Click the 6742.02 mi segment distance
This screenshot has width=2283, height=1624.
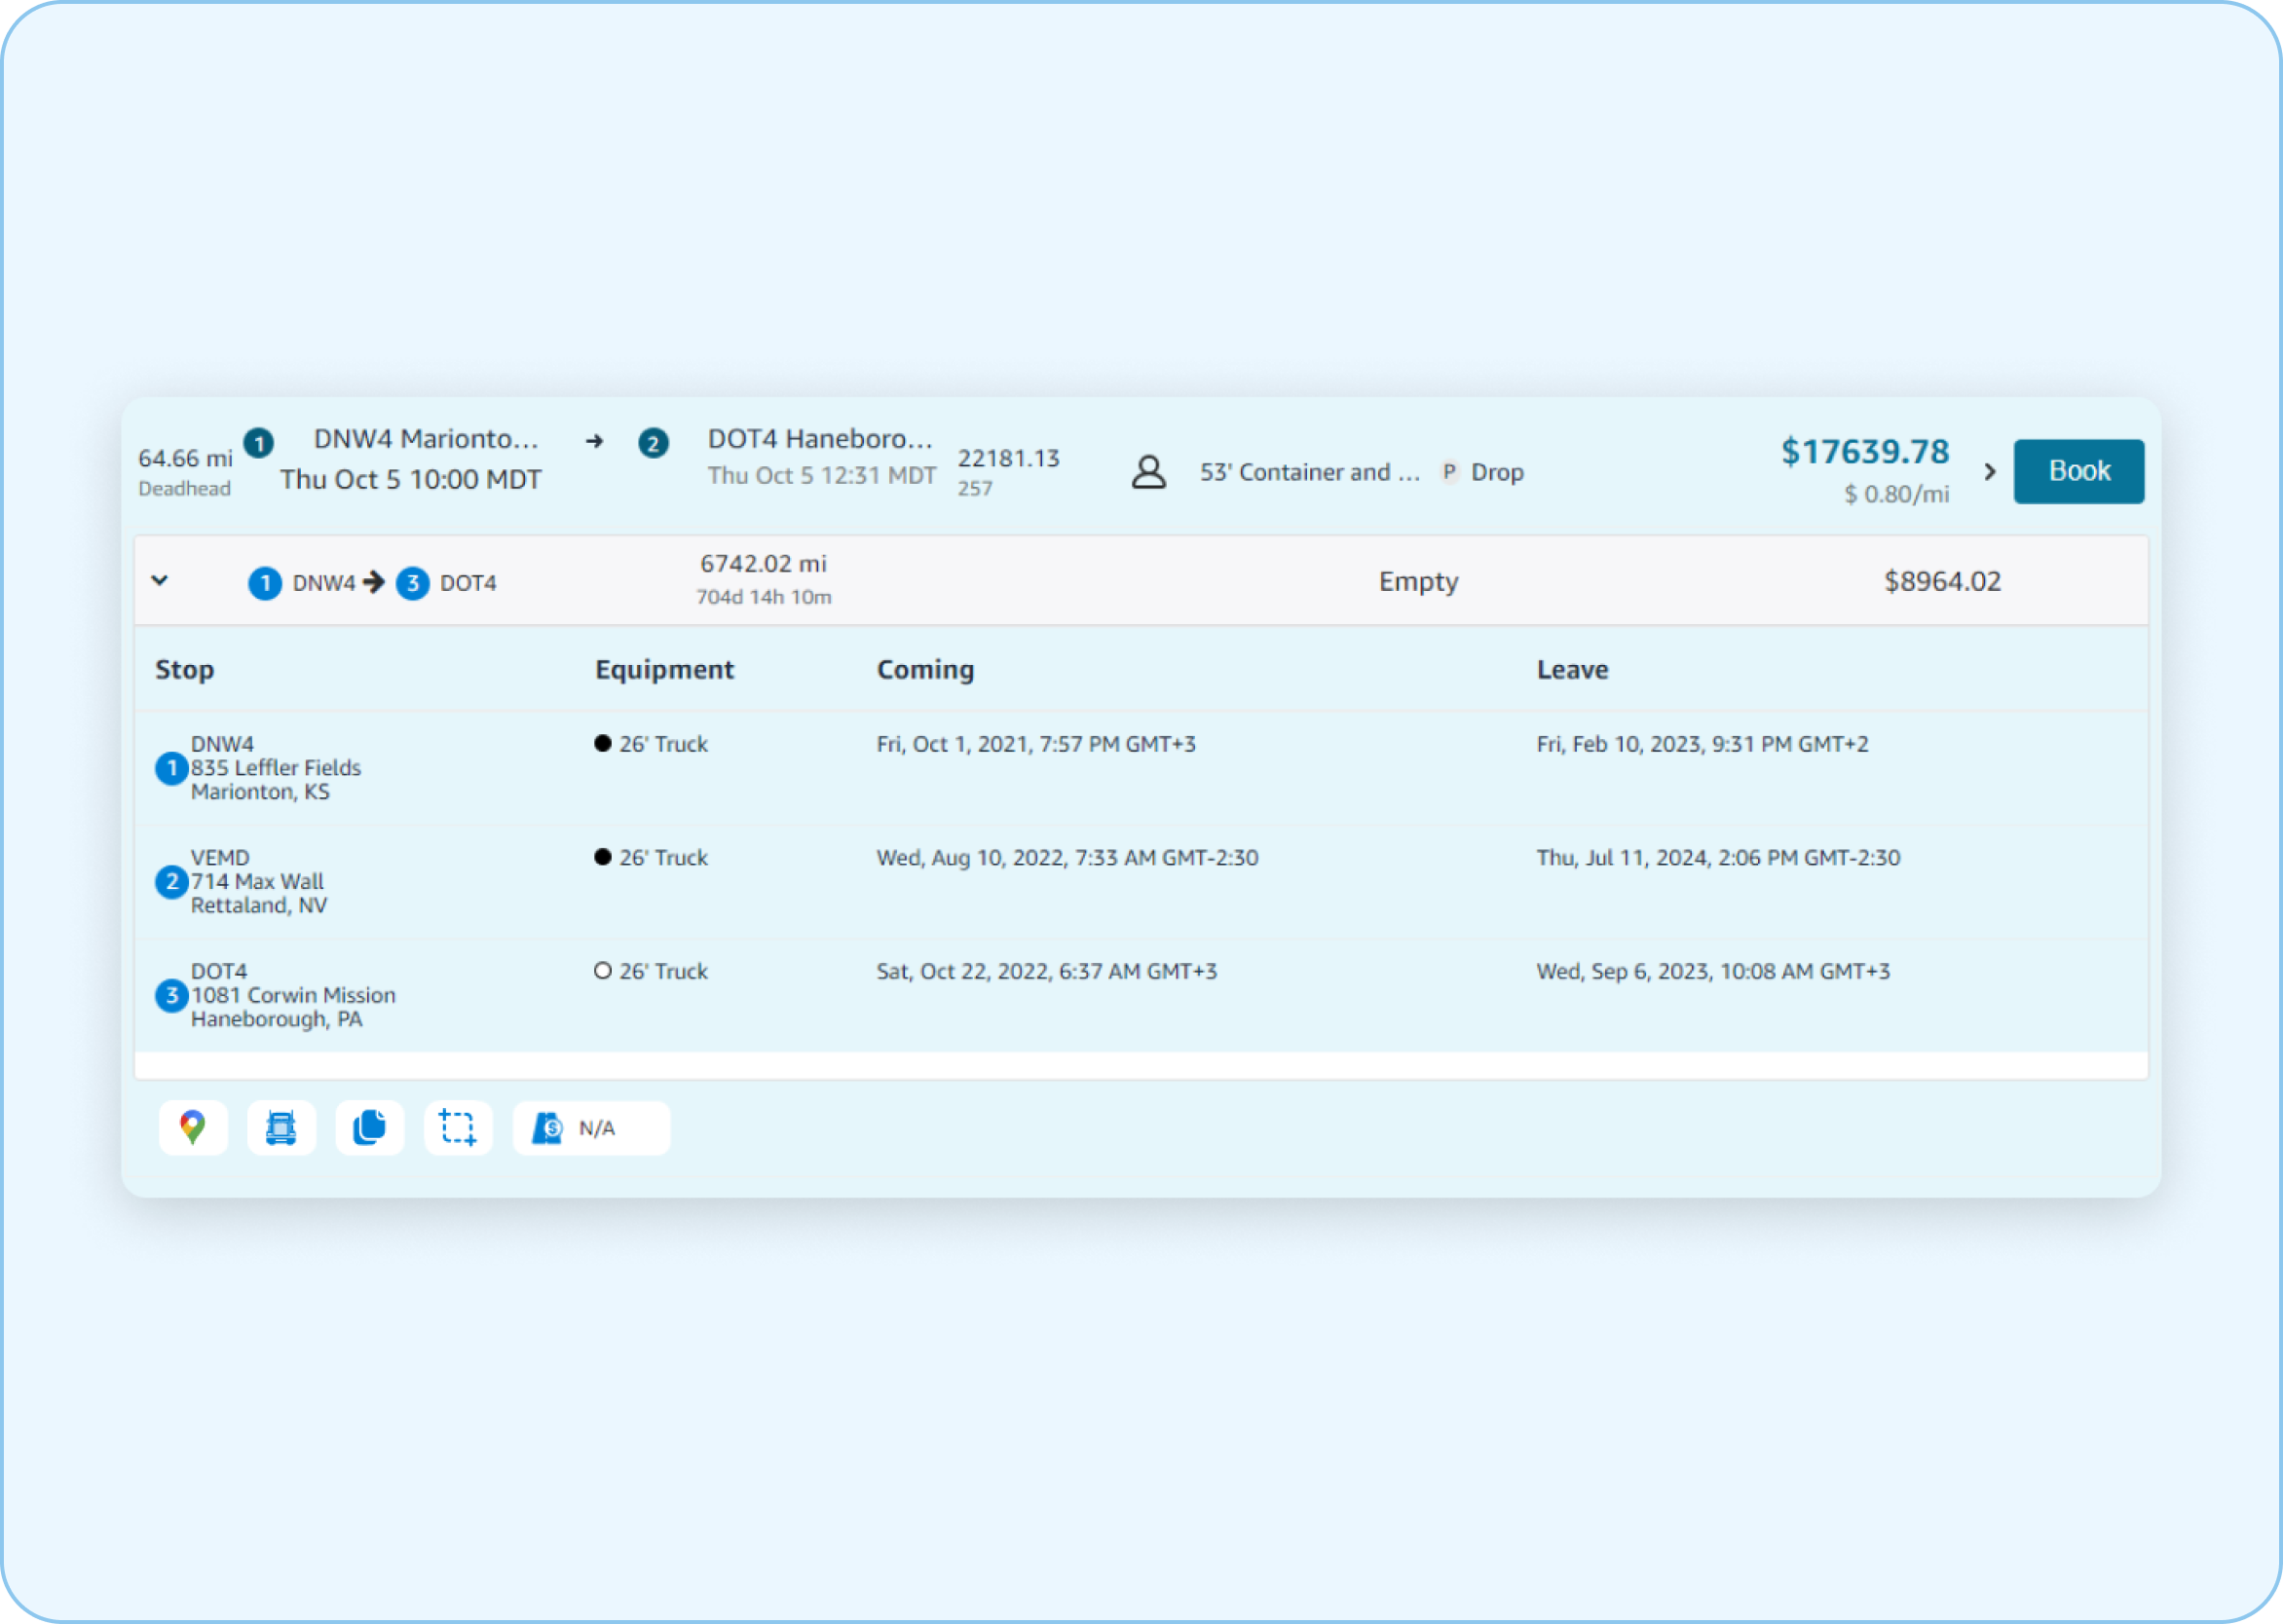(764, 564)
